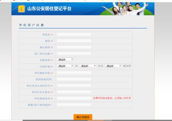Click the 邮箱 password recovery field

tap(74, 105)
